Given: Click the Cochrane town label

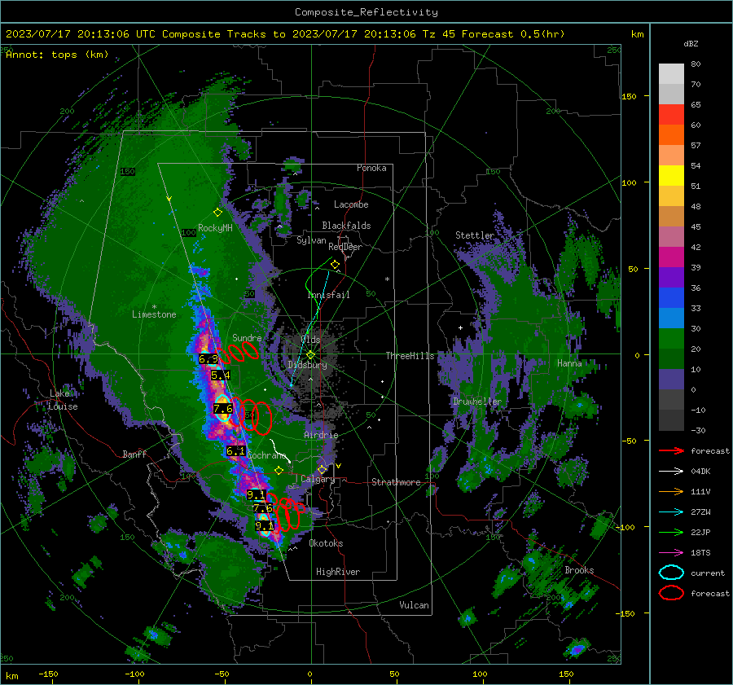Looking at the screenshot, I should click(266, 455).
